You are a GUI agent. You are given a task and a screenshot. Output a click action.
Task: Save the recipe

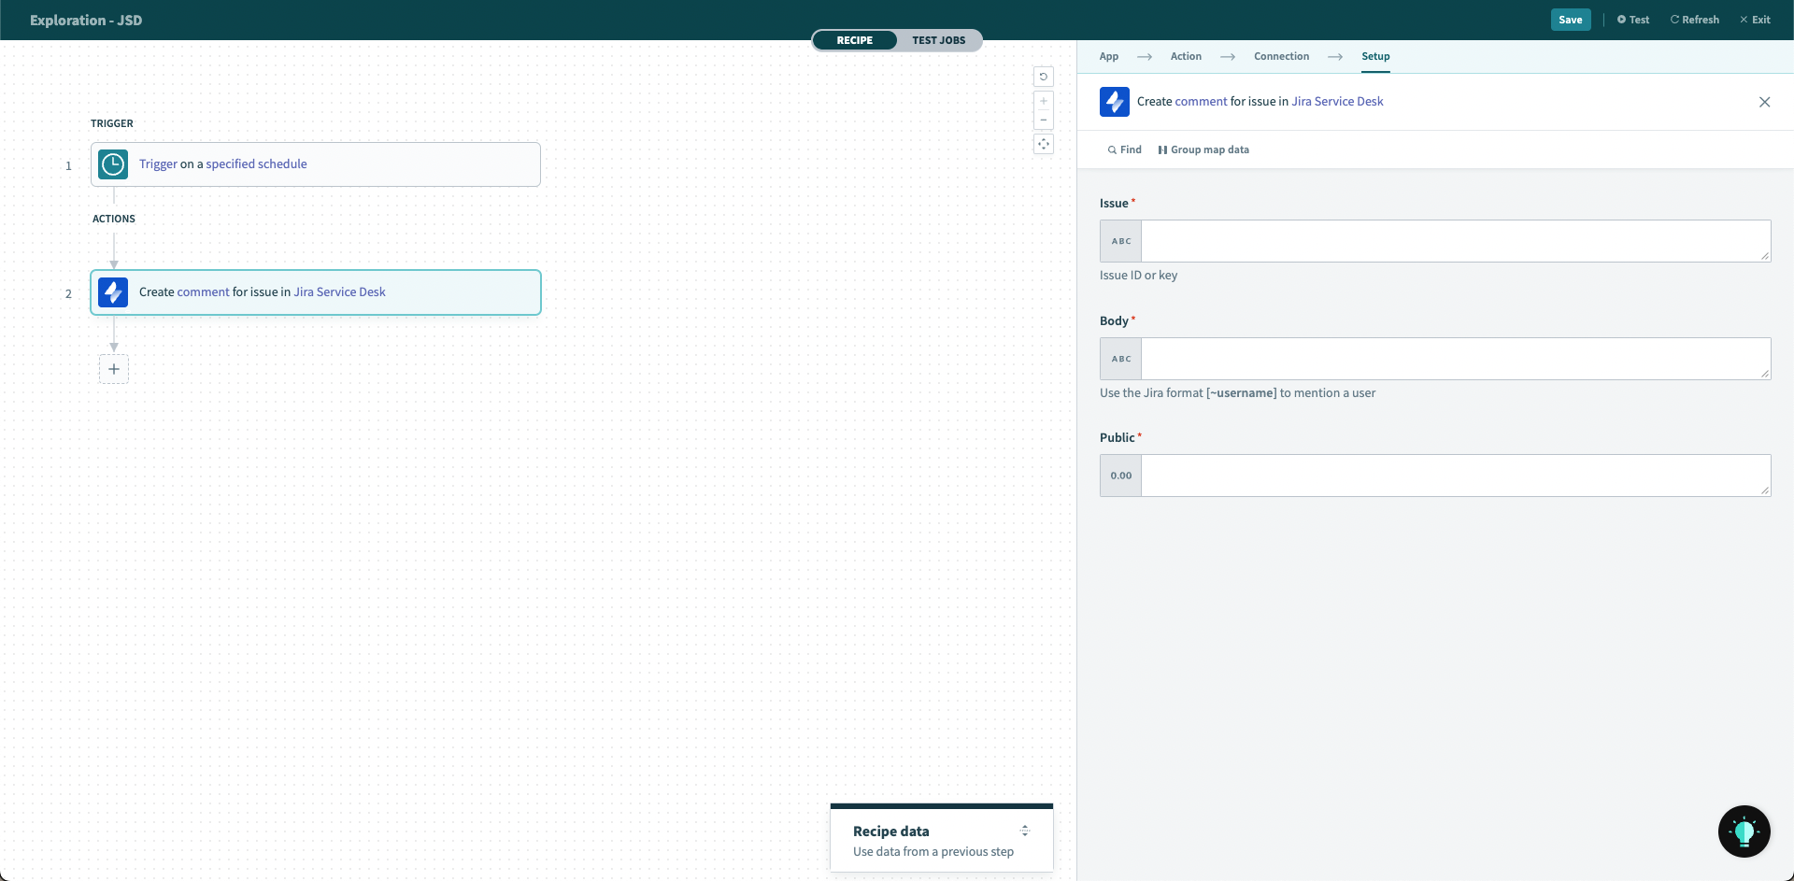(1571, 19)
